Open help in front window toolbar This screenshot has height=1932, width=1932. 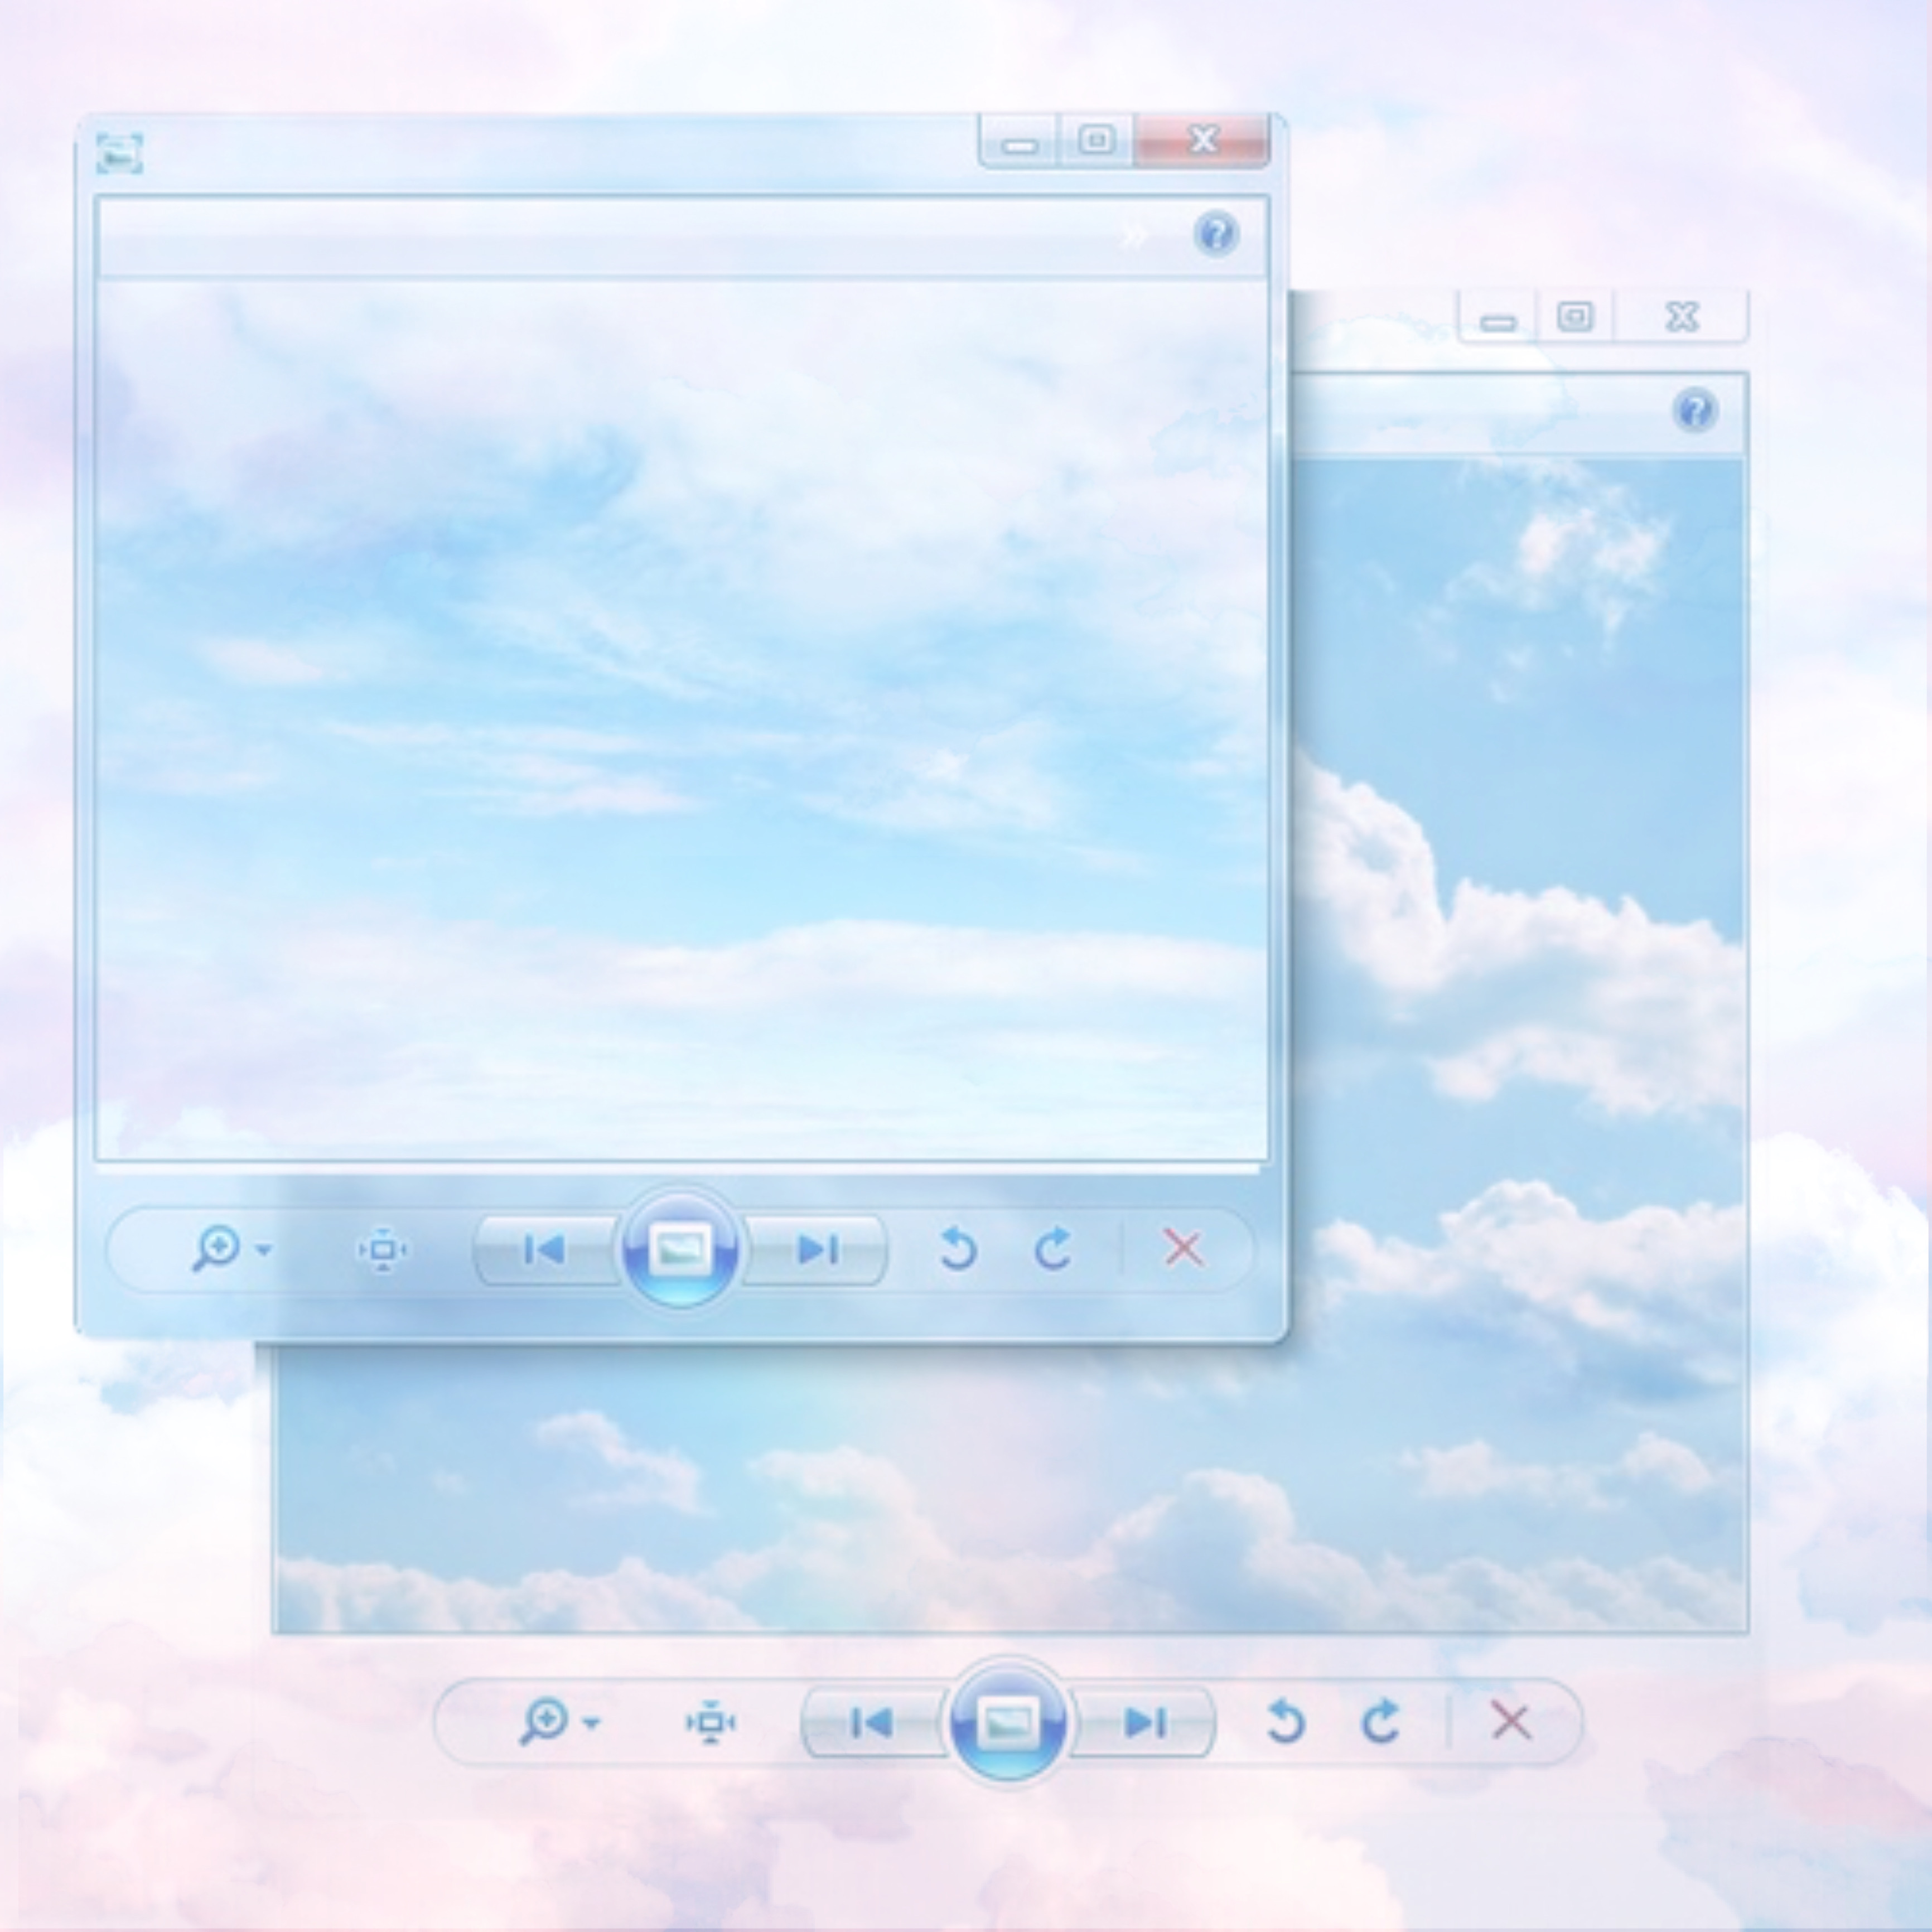(x=1216, y=234)
